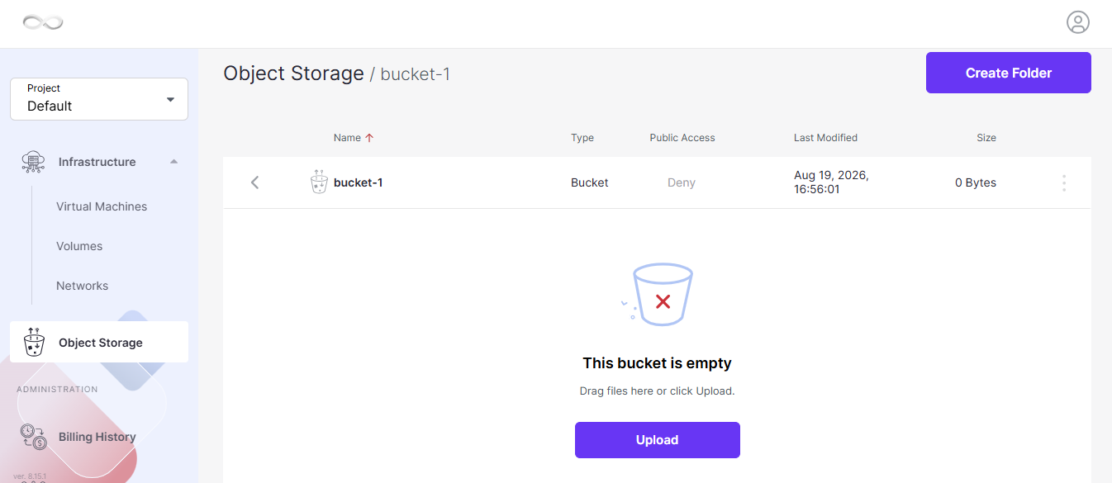1112x483 pixels.
Task: Navigate to Virtual Machines
Action: [x=102, y=206]
